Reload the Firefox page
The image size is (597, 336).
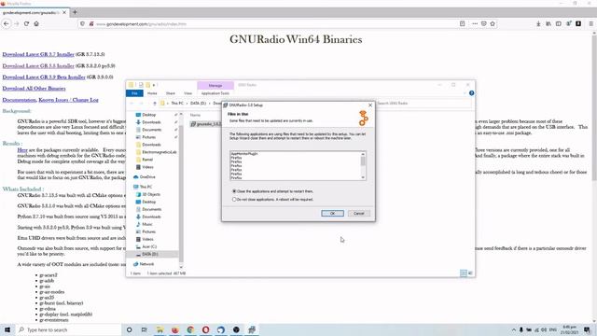pos(26,23)
